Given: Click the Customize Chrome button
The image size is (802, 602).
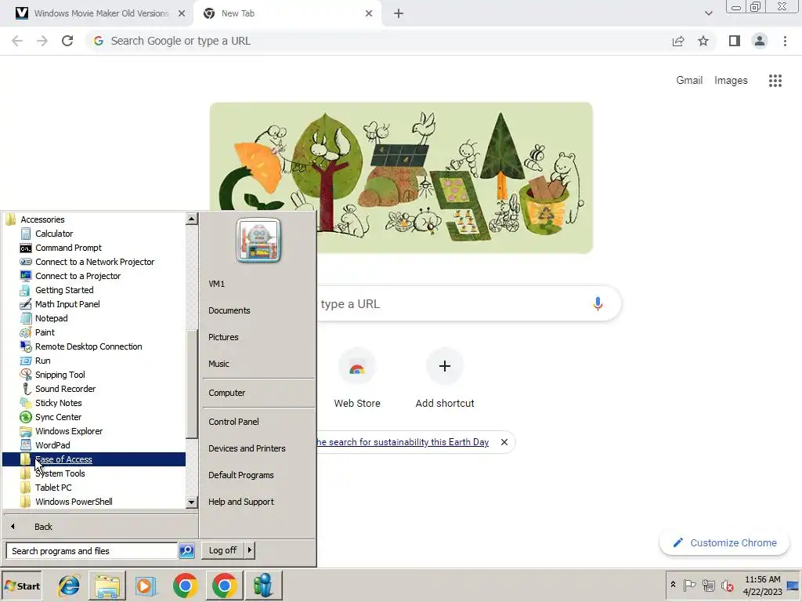Looking at the screenshot, I should click(724, 542).
